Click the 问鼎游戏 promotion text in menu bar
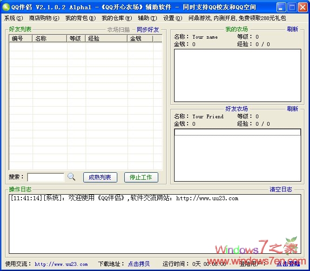 (x=237, y=18)
